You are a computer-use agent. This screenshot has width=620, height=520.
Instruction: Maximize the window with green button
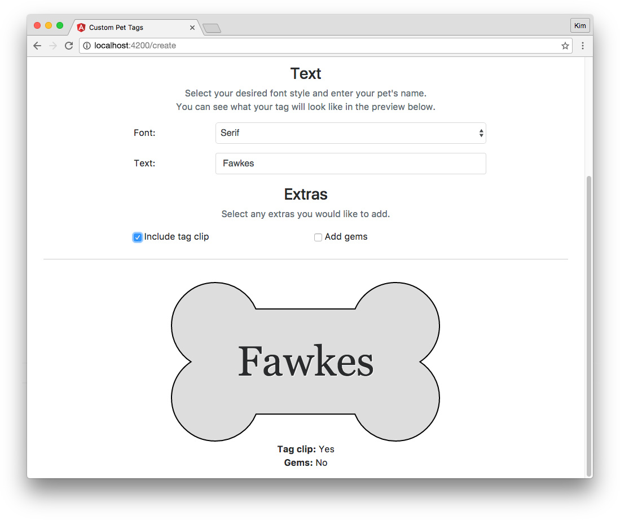(x=60, y=25)
